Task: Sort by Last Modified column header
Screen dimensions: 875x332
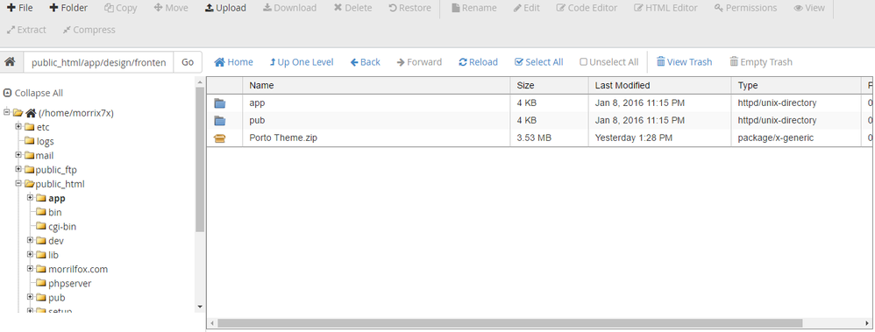Action: pos(659,85)
